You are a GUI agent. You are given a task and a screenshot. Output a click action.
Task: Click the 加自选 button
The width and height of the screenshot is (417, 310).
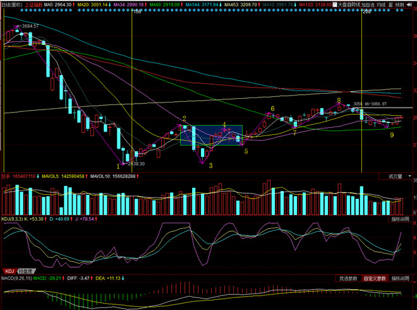(368, 4)
